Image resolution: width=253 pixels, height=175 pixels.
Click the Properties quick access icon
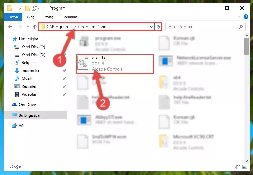click(x=20, y=8)
